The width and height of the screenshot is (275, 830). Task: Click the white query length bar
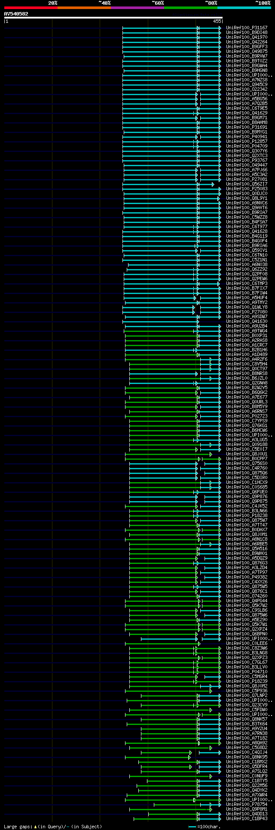[x=113, y=18]
